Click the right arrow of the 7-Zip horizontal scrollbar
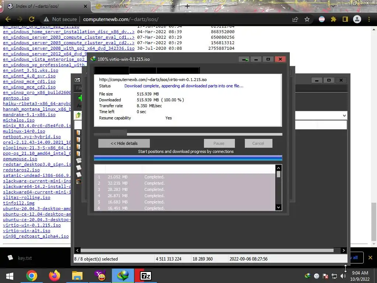Viewport: 377px width, 283px height. click(343, 251)
